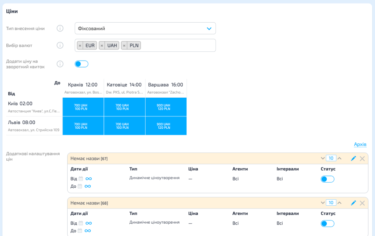Image resolution: width=375 pixels, height=236 pixels.
Task: Open Від calendar icon in rule [67]
Action: pos(81,179)
